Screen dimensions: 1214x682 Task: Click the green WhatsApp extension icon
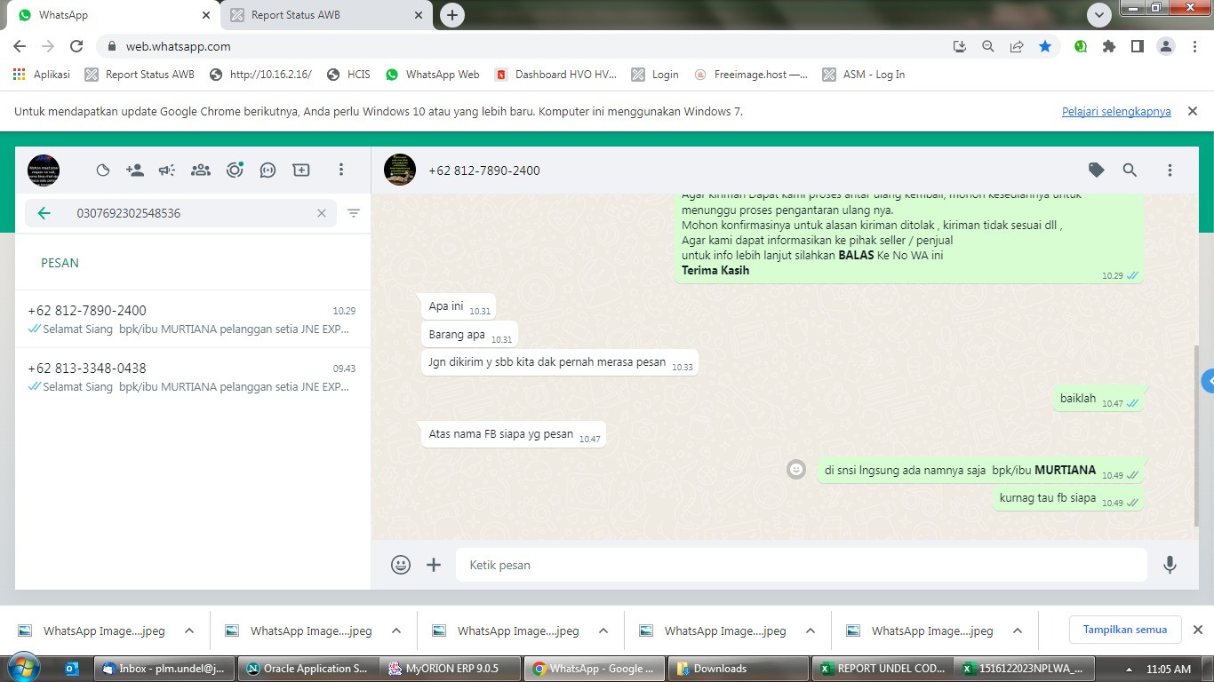click(x=1081, y=46)
